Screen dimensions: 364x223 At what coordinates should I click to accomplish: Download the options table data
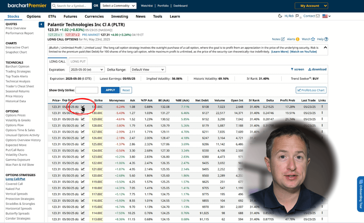(317, 69)
